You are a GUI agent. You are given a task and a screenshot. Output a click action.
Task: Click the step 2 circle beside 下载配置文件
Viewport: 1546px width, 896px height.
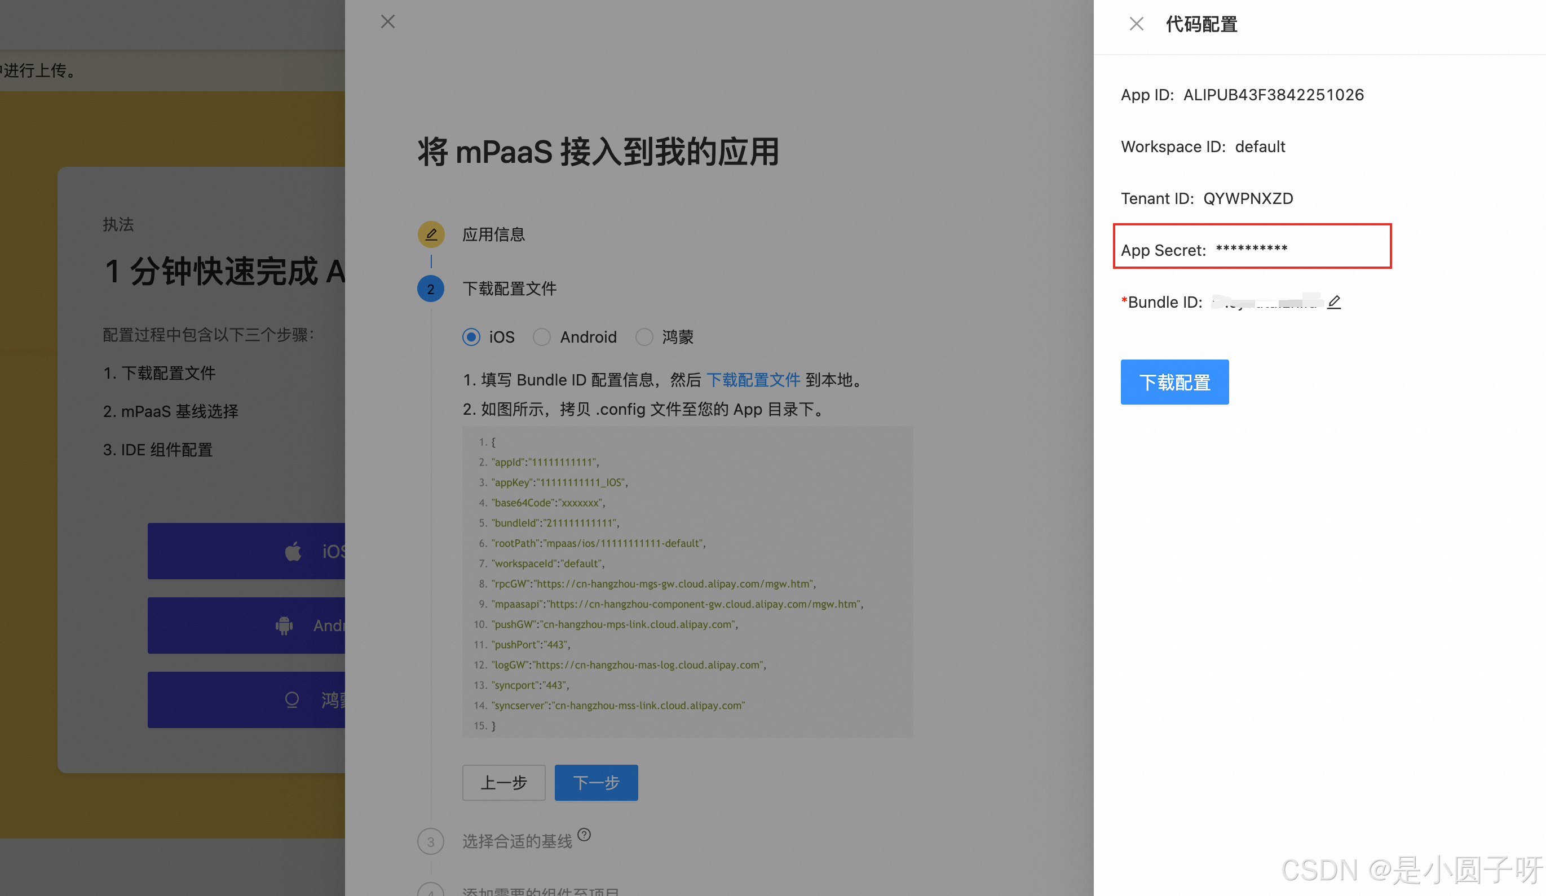point(431,289)
